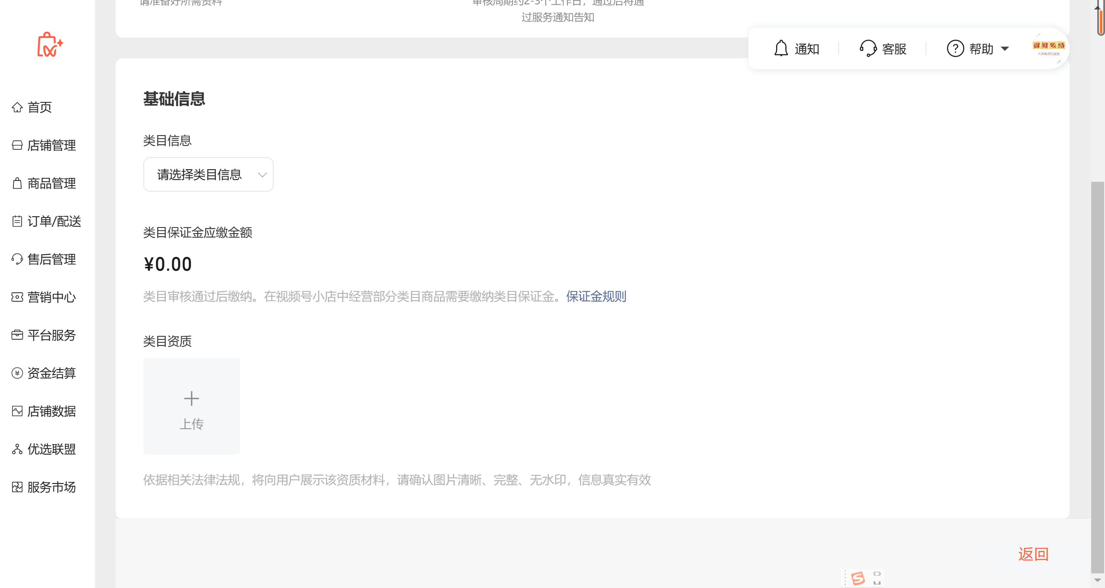1105x588 pixels.
Task: Open 营销中心 sidebar entry
Action: tap(51, 297)
